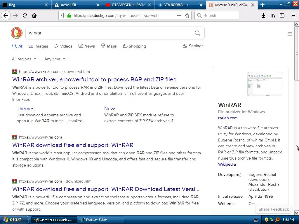
Task: Click the www.win-rar.com download.html URL
Action: point(55,181)
